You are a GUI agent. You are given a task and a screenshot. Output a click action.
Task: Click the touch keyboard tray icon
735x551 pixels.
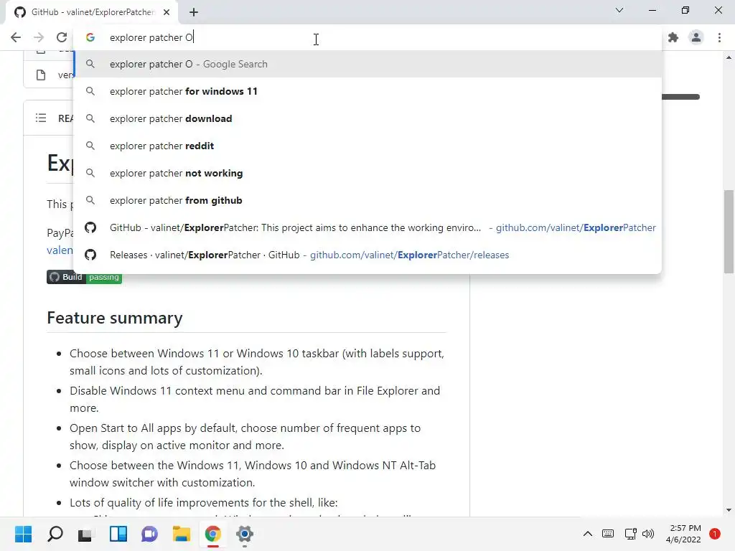click(608, 534)
